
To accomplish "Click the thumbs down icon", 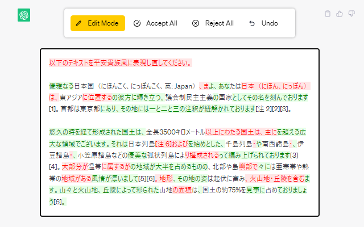I will tap(351, 14).
